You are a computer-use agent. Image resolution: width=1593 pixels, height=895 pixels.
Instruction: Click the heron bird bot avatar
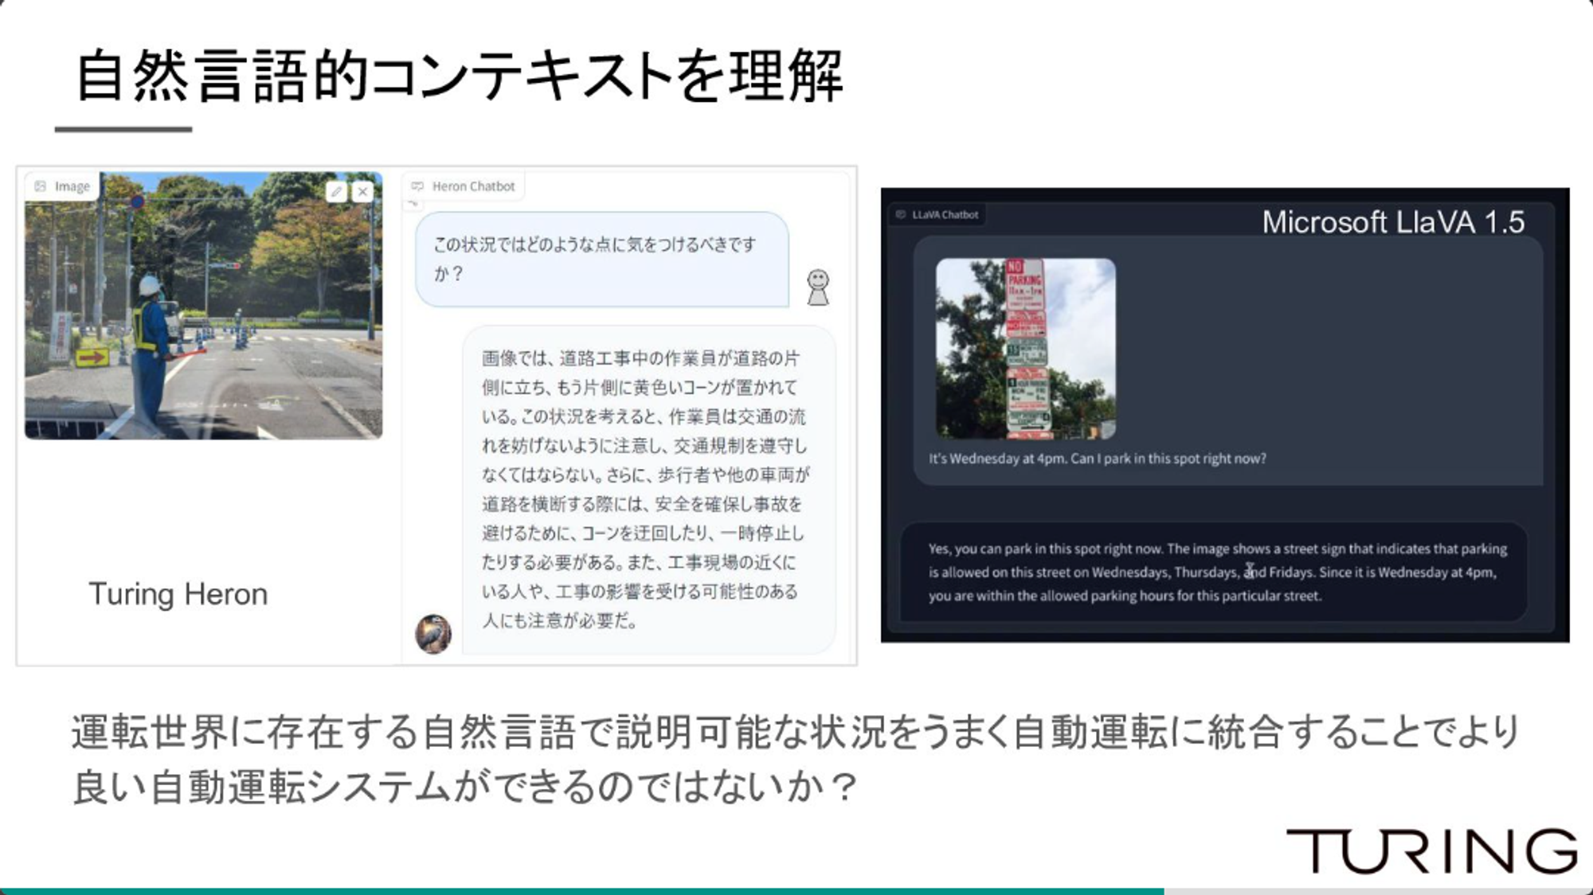[x=433, y=634]
